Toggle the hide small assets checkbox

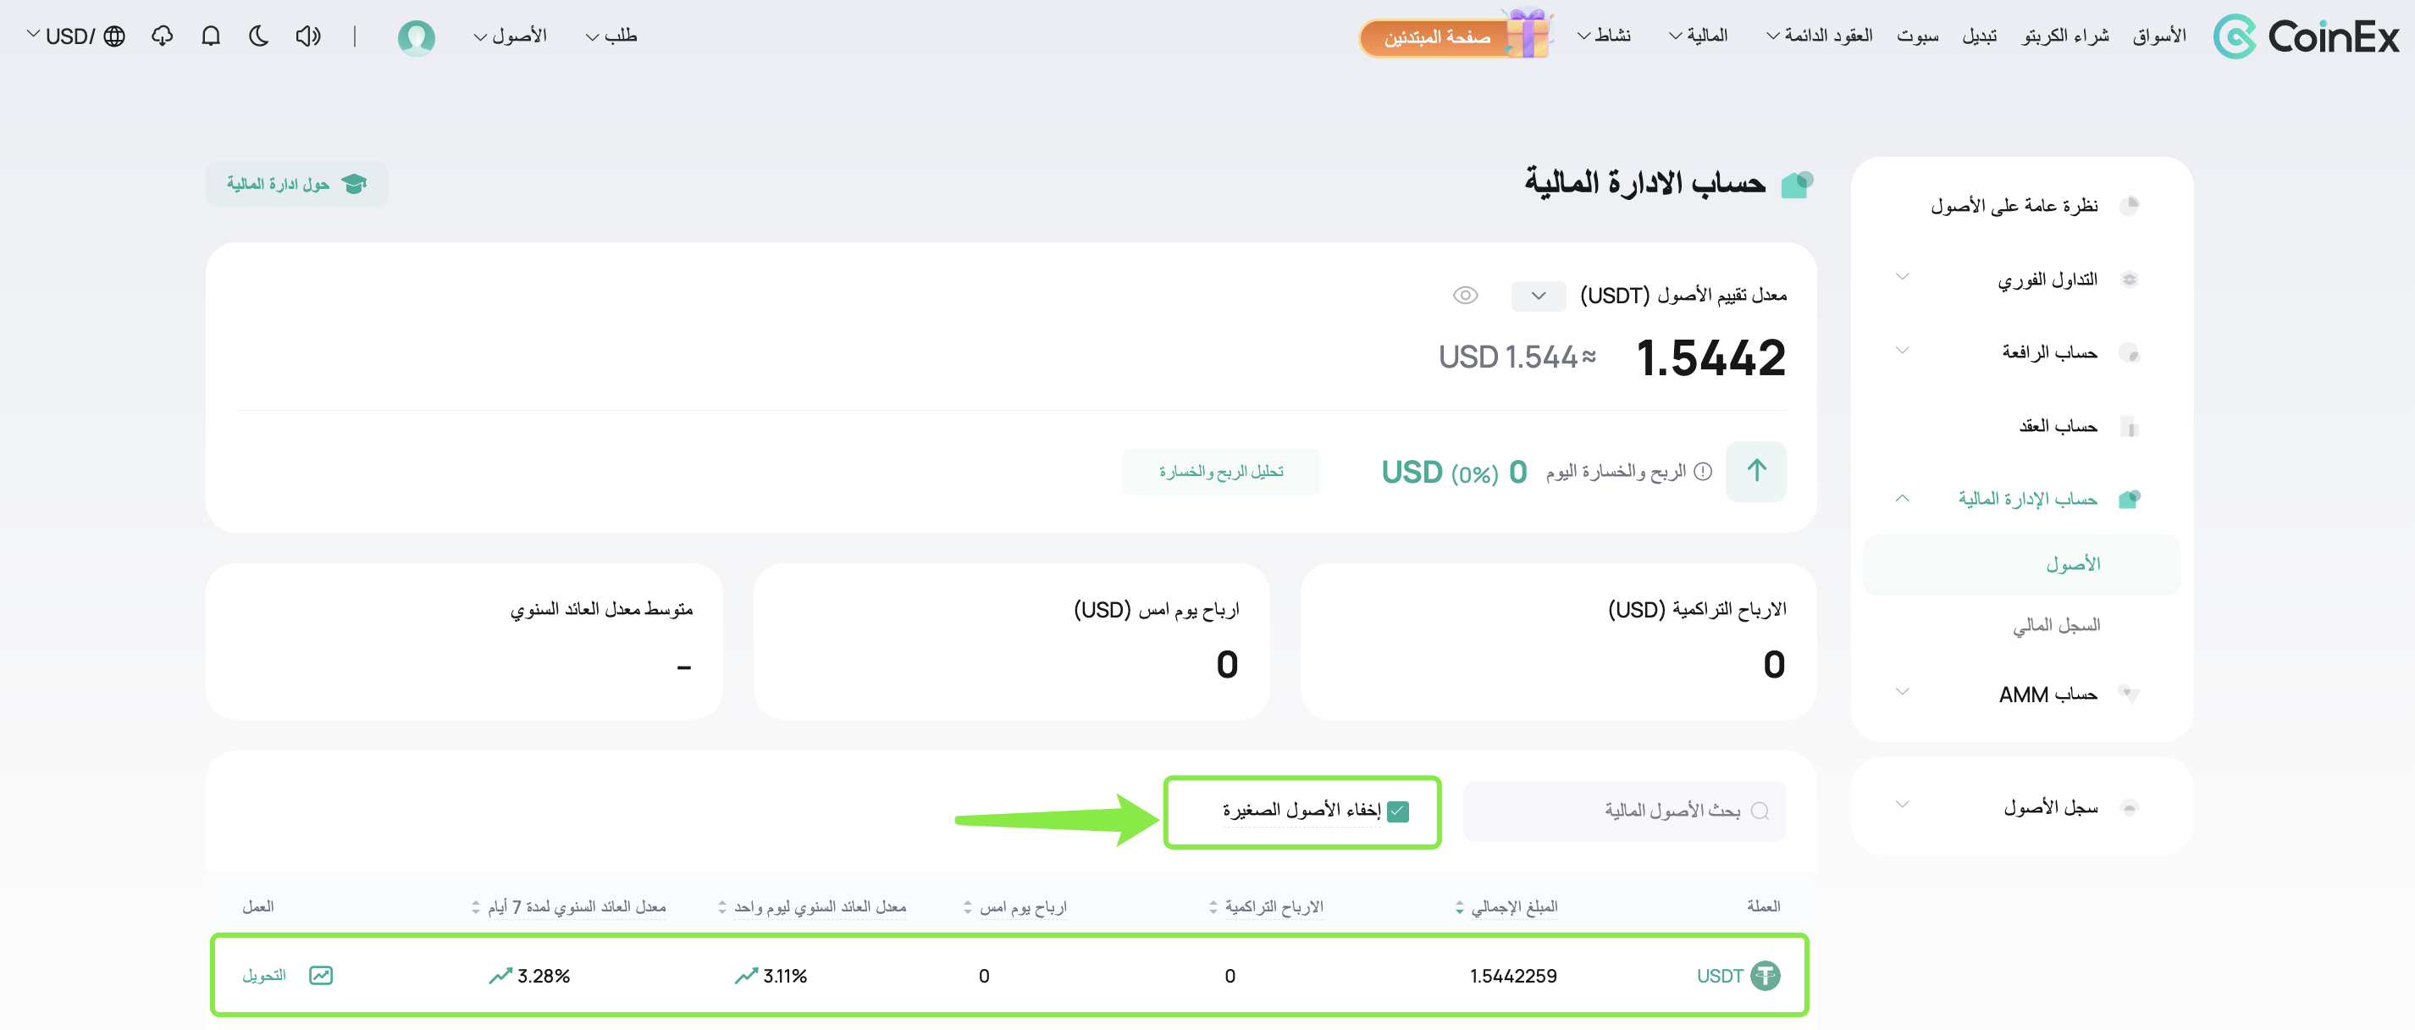(1398, 811)
